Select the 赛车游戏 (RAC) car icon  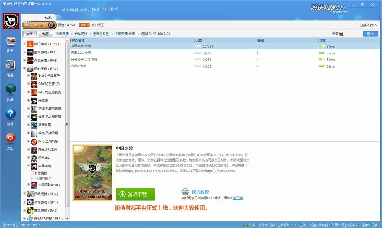30,210
